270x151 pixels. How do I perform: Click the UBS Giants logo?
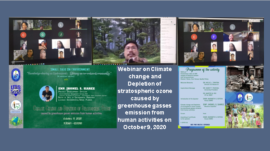16,90
